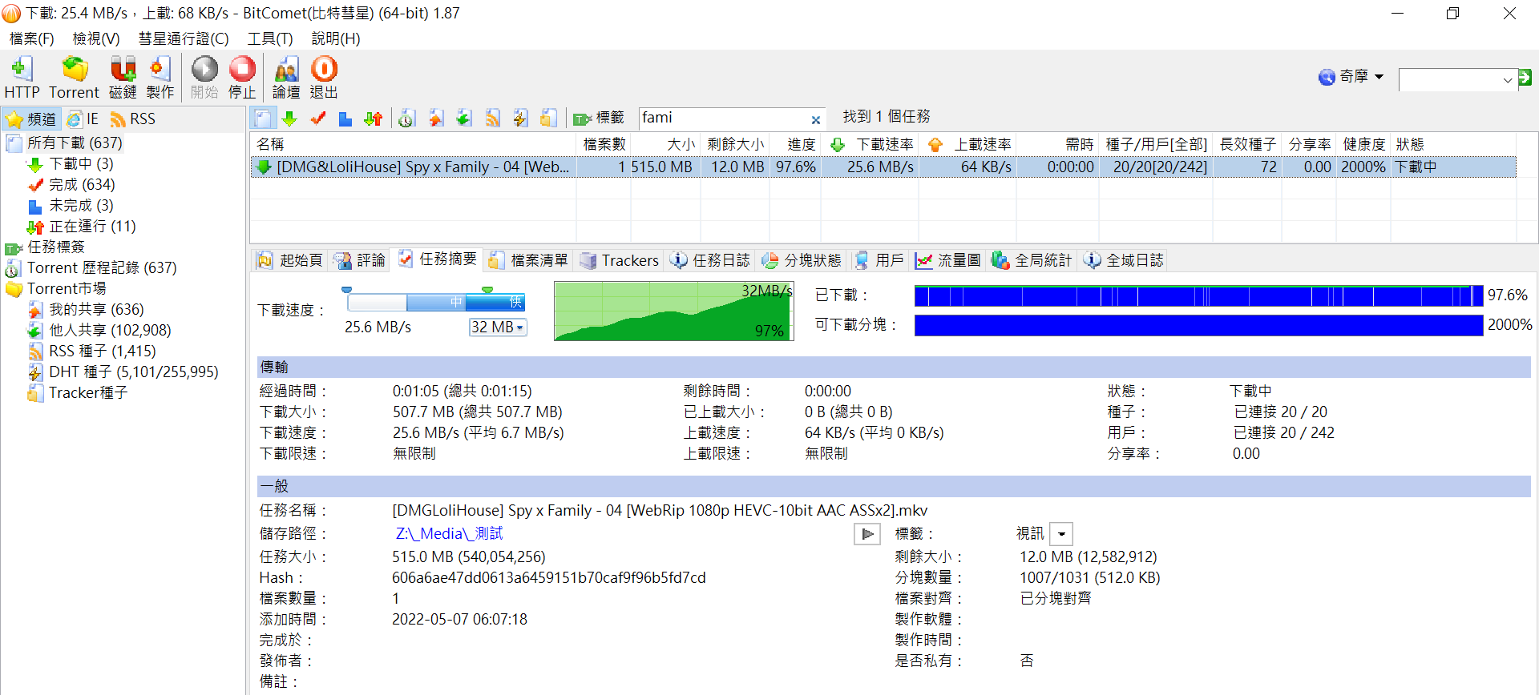Open Tracker種子 item

[88, 392]
